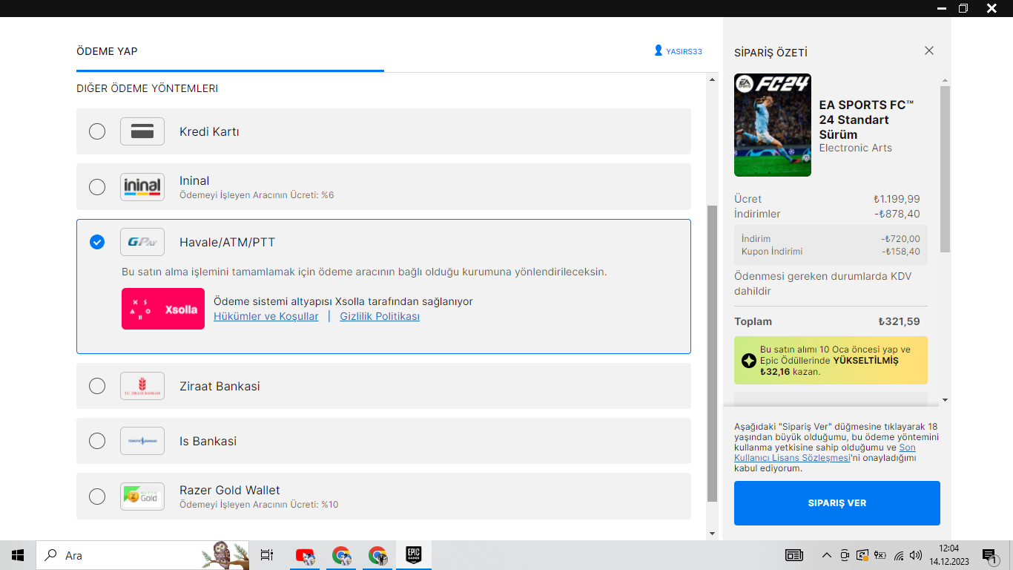The image size is (1013, 570).
Task: Click the owl search highlight image
Action: click(224, 555)
